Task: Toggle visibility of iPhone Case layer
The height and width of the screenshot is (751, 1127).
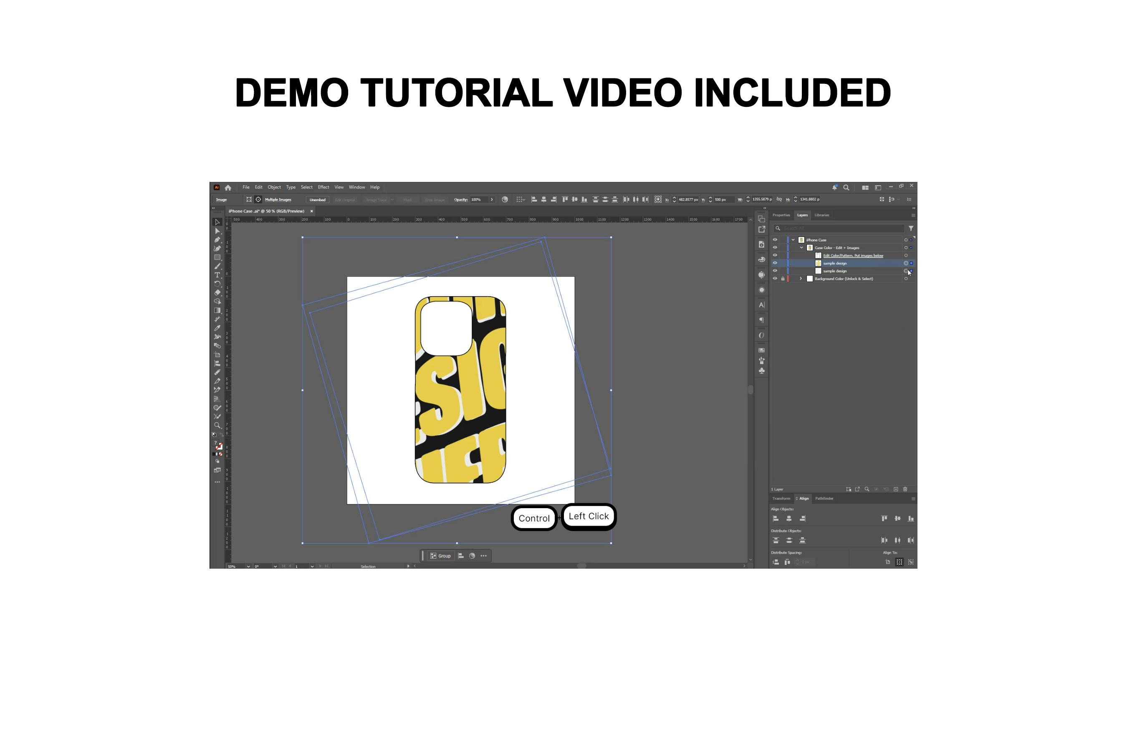Action: [x=775, y=240]
